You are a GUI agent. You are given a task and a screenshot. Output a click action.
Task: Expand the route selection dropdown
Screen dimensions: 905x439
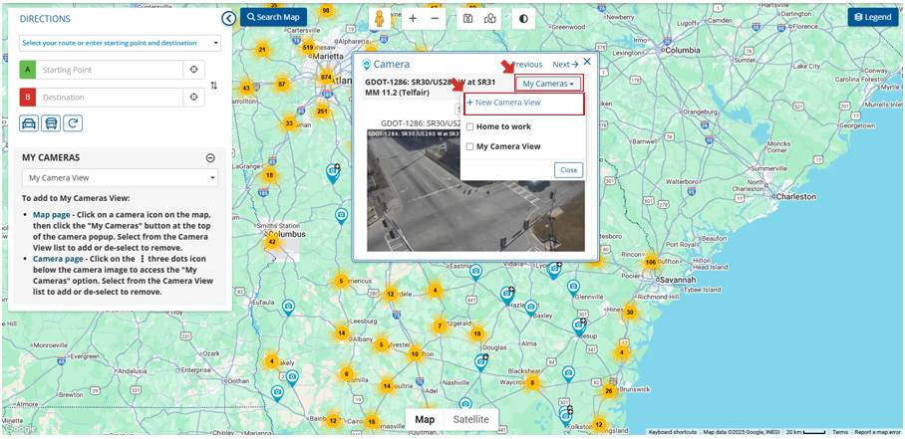pos(120,43)
